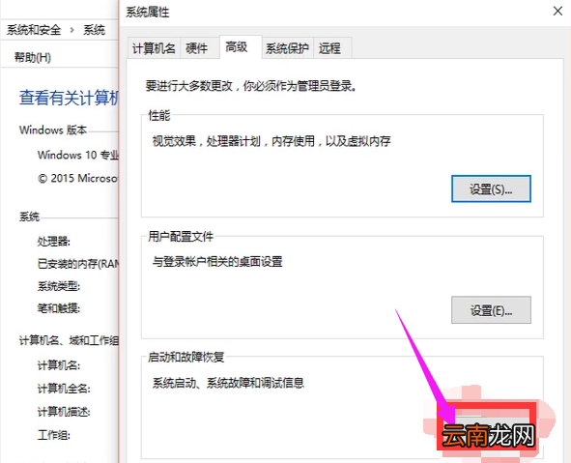This screenshot has width=571, height=463.
Task: Select the 已安装的内存 row
Action: click(x=78, y=264)
